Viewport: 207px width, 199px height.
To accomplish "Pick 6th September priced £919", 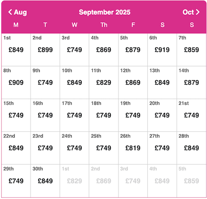I will 162,50.
